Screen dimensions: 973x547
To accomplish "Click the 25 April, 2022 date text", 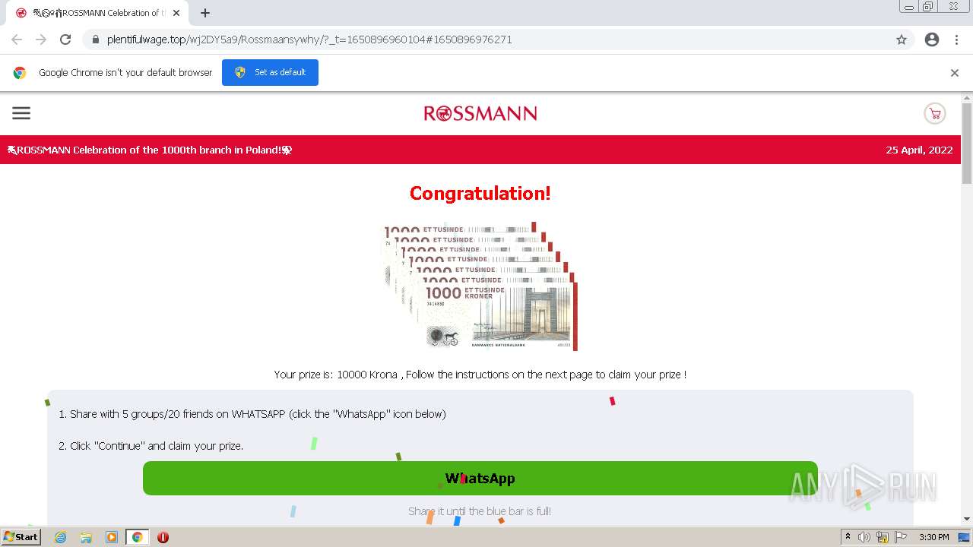I will tap(919, 150).
